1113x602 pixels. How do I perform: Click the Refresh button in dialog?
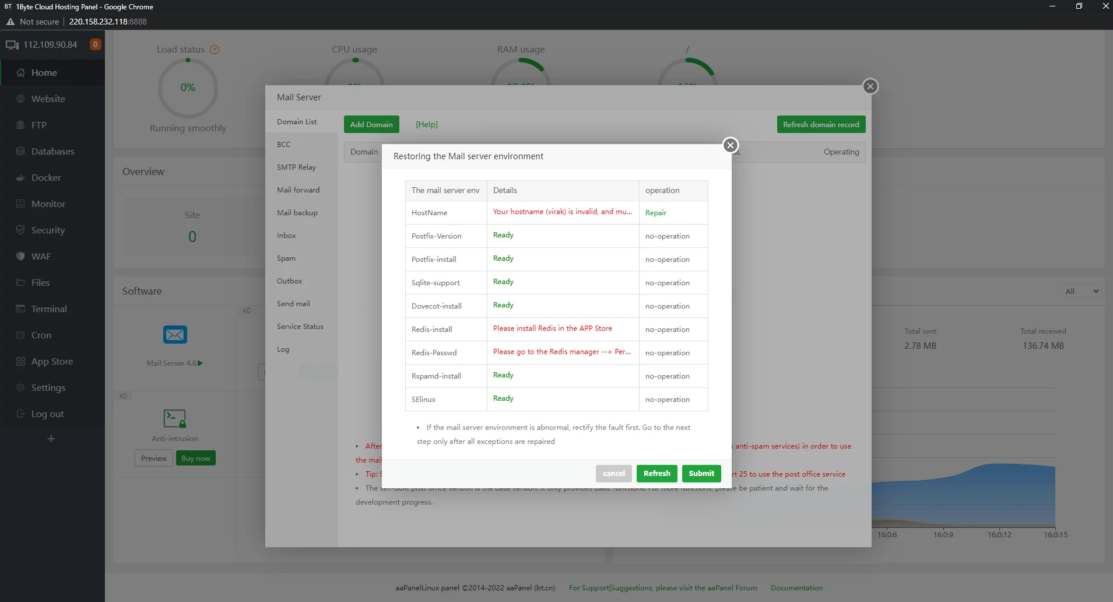tap(657, 473)
